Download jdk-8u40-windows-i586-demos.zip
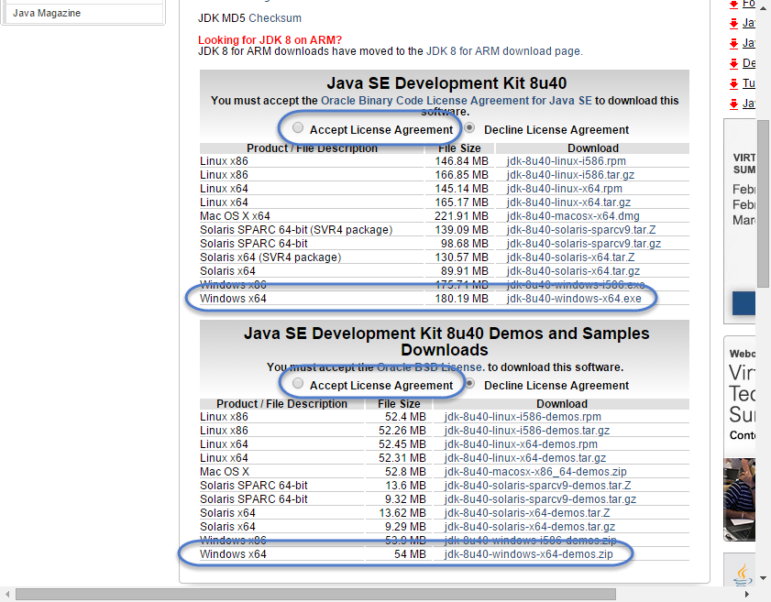771x602 pixels. click(x=531, y=541)
